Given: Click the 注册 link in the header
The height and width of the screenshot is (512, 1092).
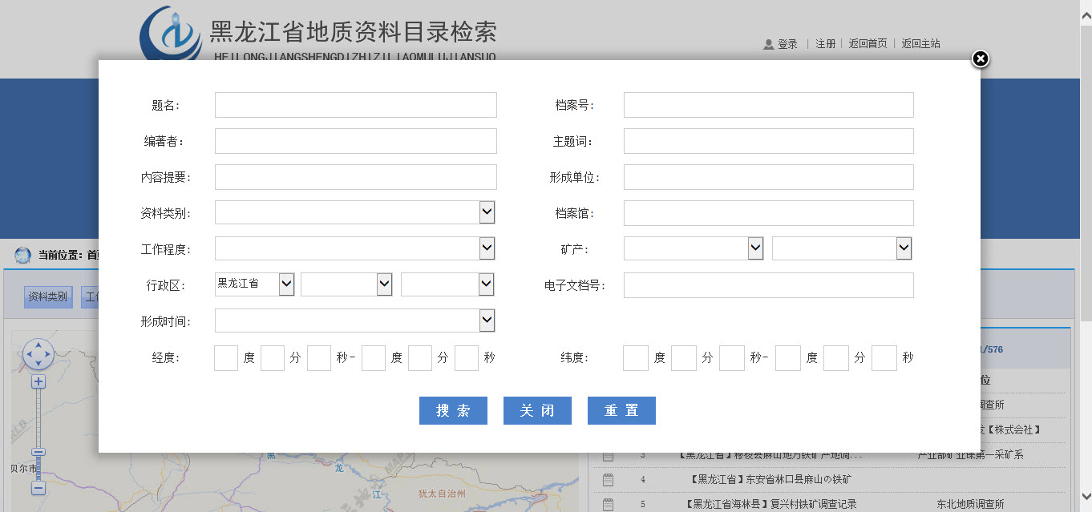Looking at the screenshot, I should tap(825, 44).
